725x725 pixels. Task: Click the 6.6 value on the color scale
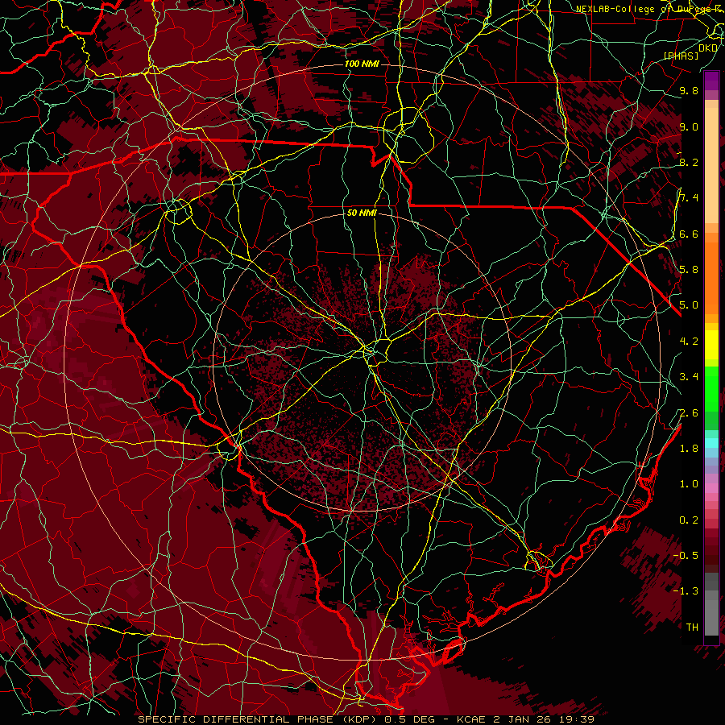[689, 234]
